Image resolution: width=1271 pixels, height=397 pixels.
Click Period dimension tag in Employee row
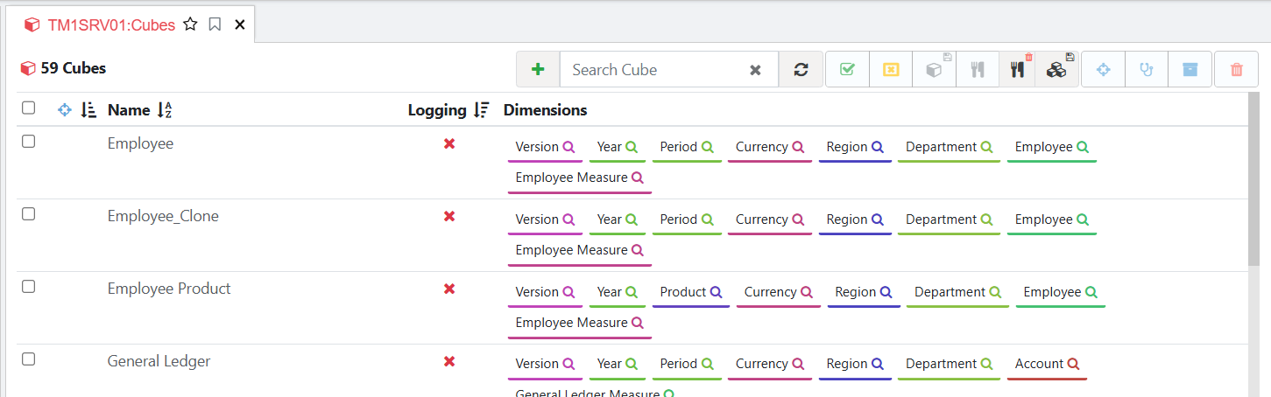(687, 147)
